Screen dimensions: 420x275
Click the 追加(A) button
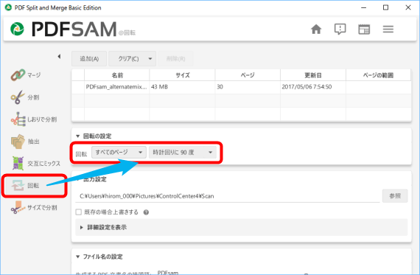coord(89,59)
